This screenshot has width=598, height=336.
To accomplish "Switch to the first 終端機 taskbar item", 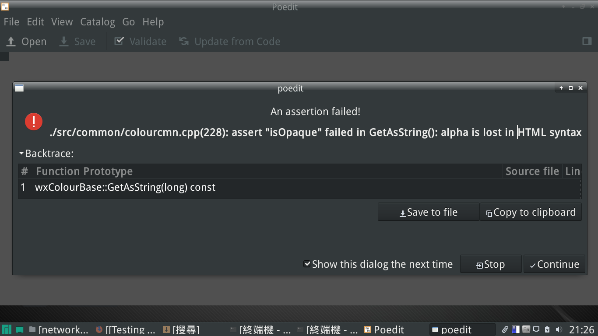I will pos(260,329).
